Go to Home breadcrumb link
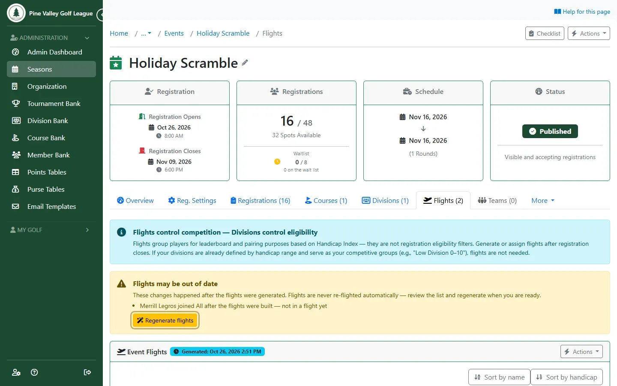This screenshot has width=617, height=386. click(119, 33)
